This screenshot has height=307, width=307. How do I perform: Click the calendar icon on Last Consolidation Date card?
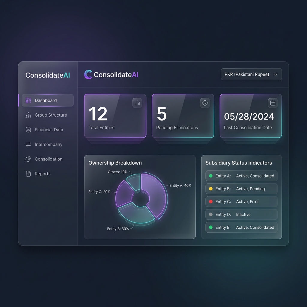pyautogui.click(x=273, y=103)
